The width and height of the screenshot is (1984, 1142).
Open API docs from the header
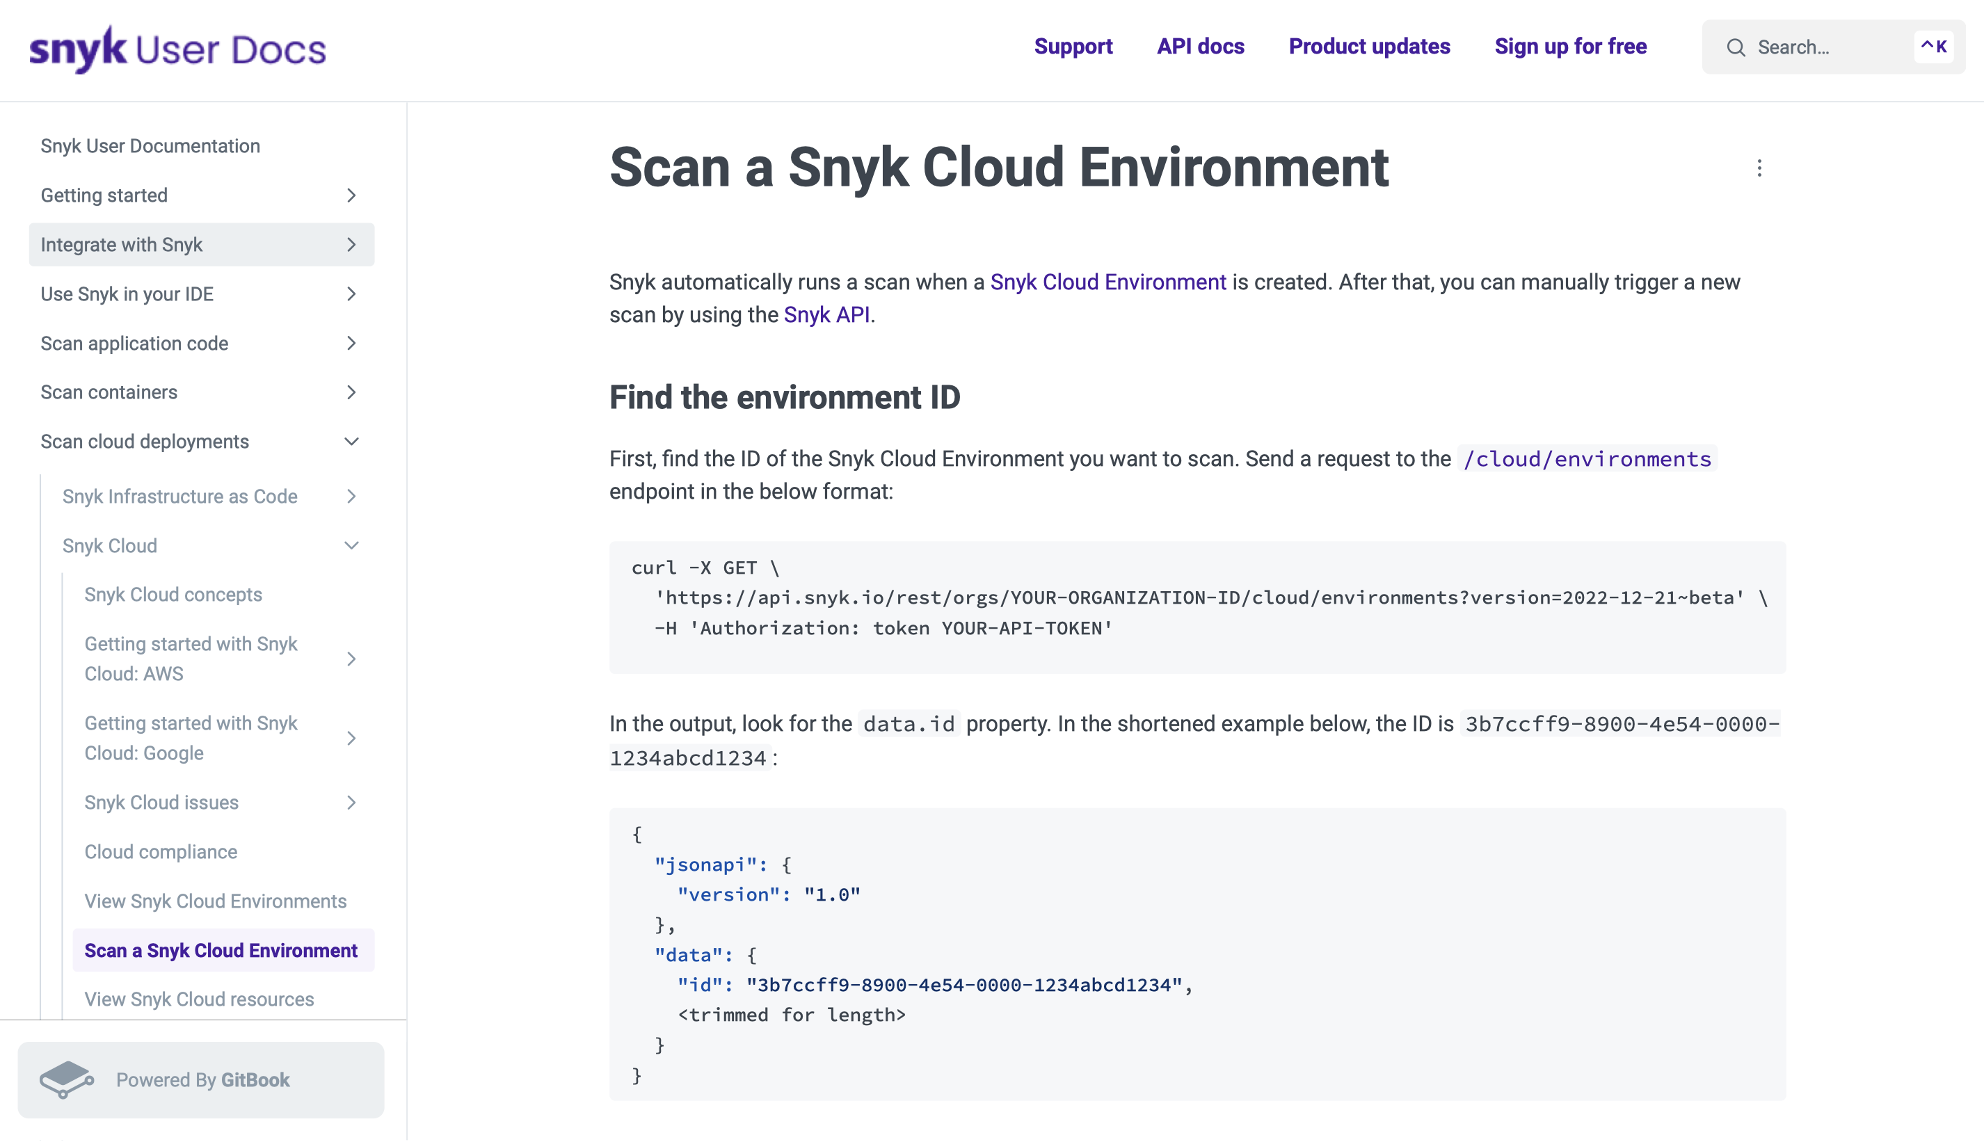(1200, 47)
